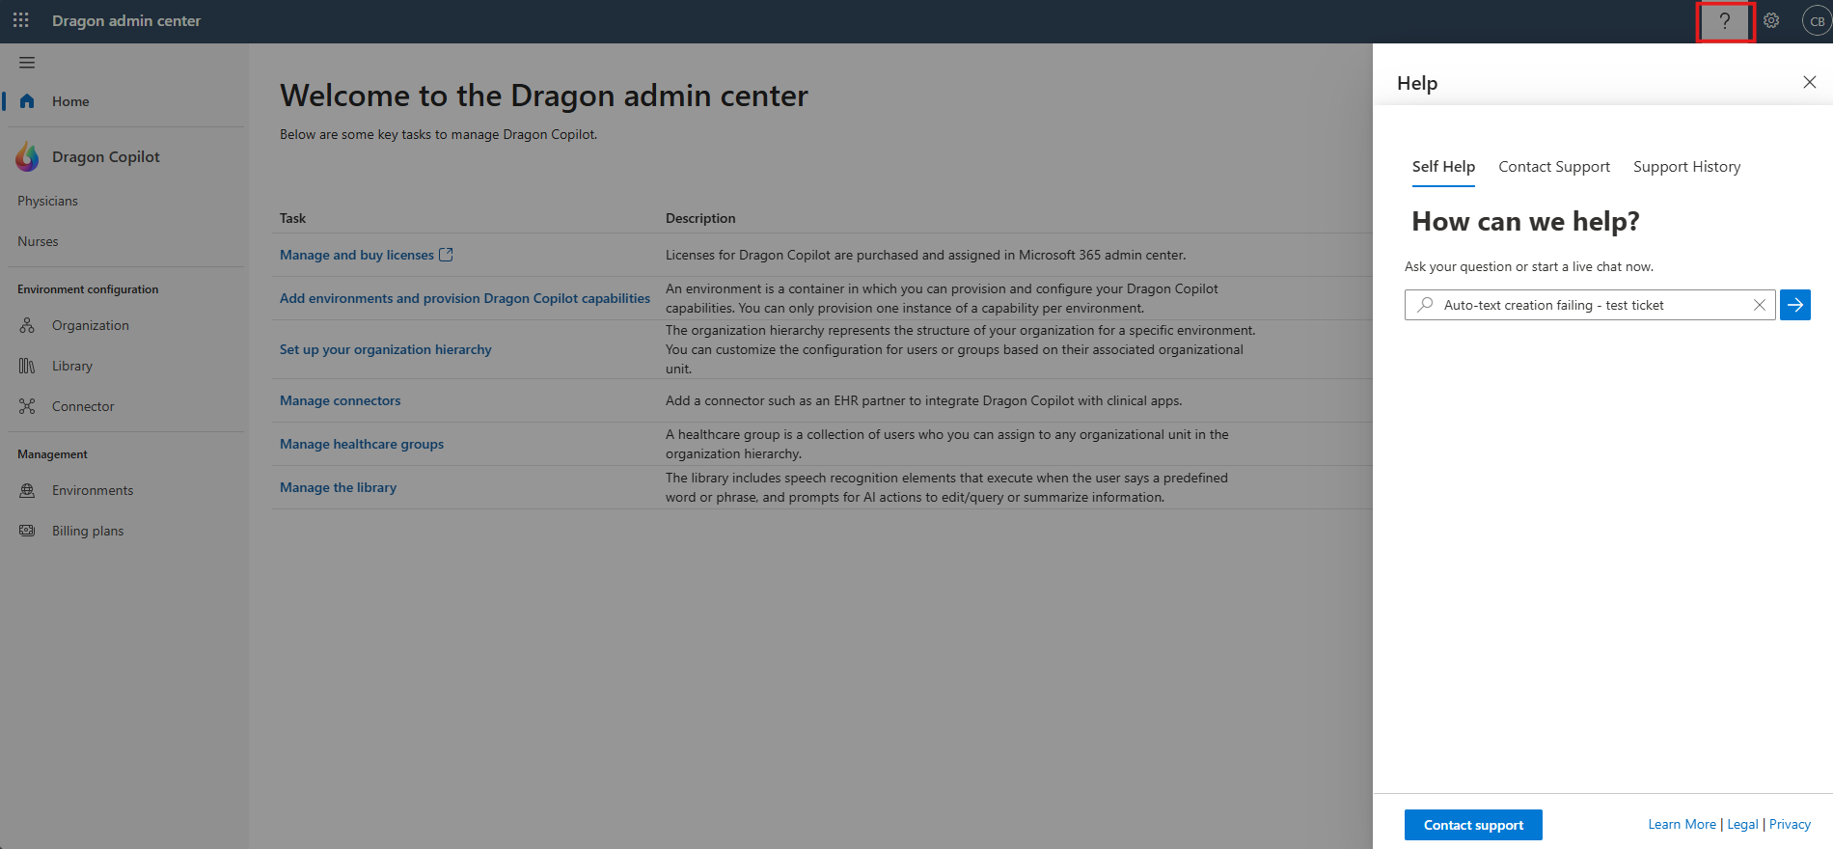Open Set up your organization hierarchy link
The height and width of the screenshot is (849, 1833).
coord(386,349)
